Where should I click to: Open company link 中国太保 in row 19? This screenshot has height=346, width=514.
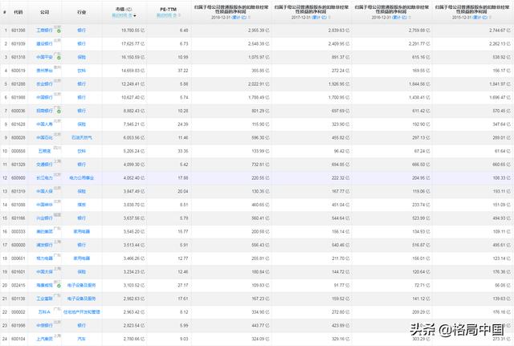[x=44, y=272]
